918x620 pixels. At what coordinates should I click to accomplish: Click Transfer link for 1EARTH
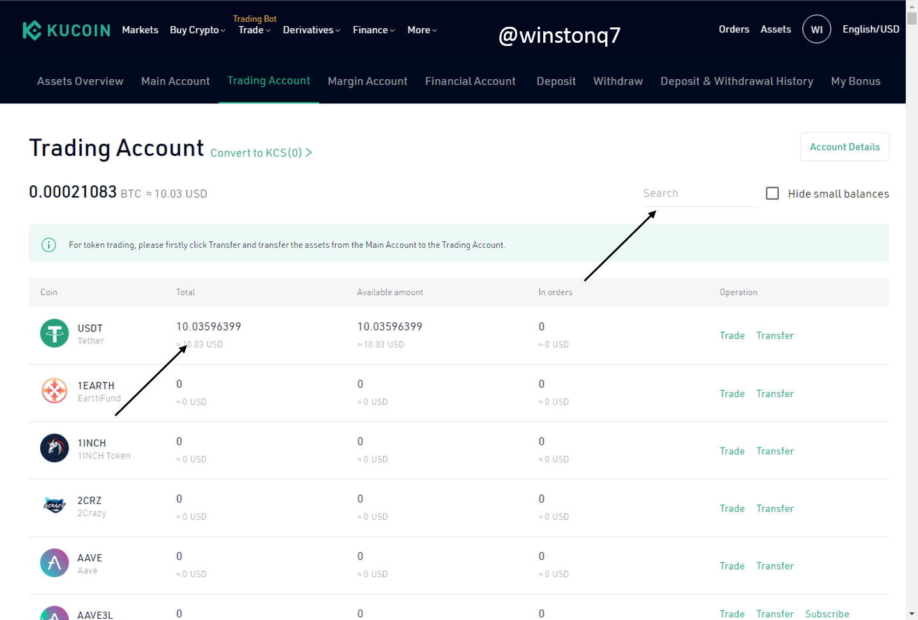pyautogui.click(x=775, y=394)
